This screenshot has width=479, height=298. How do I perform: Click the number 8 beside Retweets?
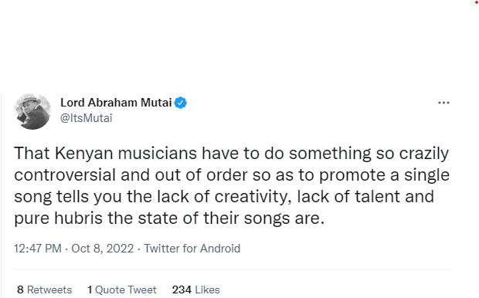[20, 290]
